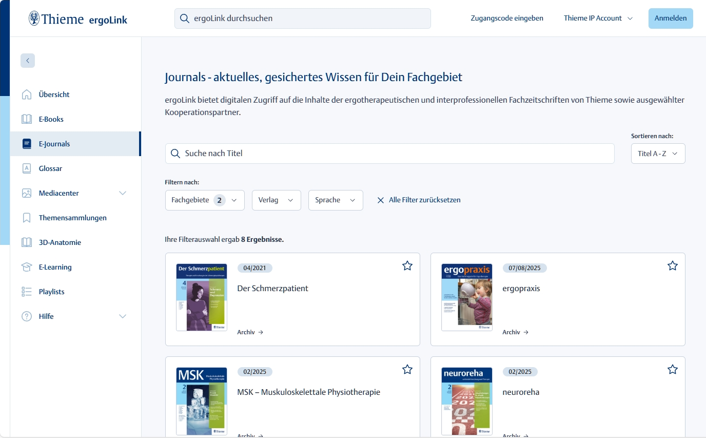Image resolution: width=706 pixels, height=438 pixels.
Task: Open E-Books in the sidebar
Action: pyautogui.click(x=51, y=119)
